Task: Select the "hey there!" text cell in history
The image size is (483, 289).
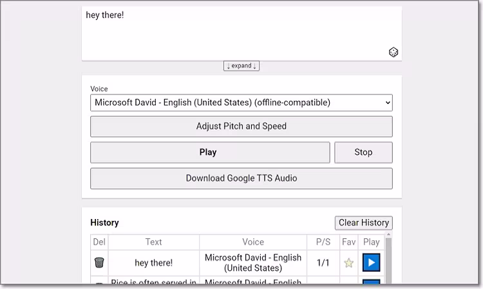Action: [154, 263]
